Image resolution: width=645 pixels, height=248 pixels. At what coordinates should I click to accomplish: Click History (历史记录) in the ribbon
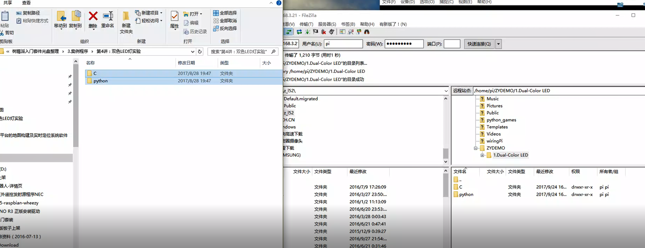point(195,32)
